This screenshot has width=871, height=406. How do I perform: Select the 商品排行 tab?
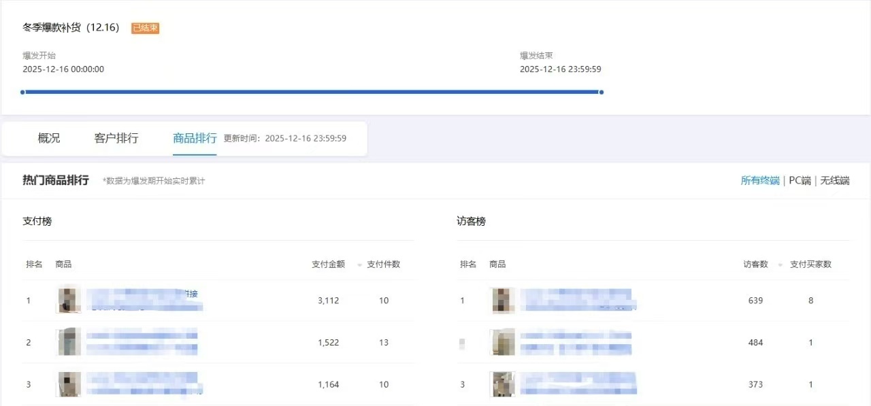pyautogui.click(x=195, y=138)
